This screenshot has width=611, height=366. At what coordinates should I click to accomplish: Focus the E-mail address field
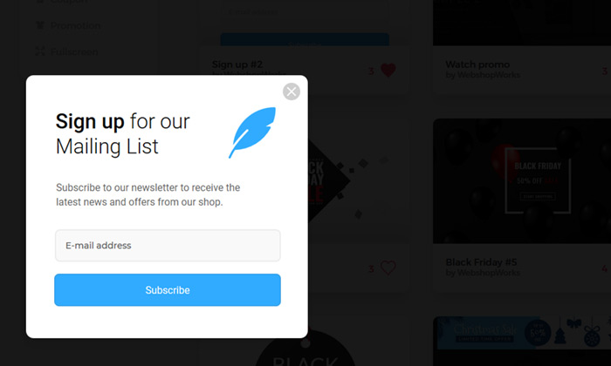click(x=168, y=246)
